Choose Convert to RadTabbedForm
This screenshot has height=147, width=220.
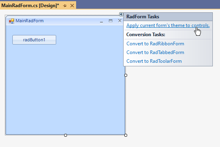pyautogui.click(x=155, y=52)
